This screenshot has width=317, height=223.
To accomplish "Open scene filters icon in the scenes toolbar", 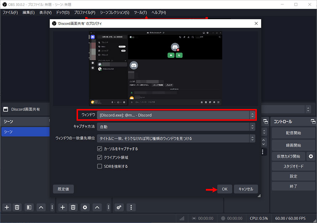I will coord(29,207).
